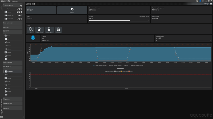Click the blue title bar icon
Screen dimensions: 213x119
pos(200,1)
